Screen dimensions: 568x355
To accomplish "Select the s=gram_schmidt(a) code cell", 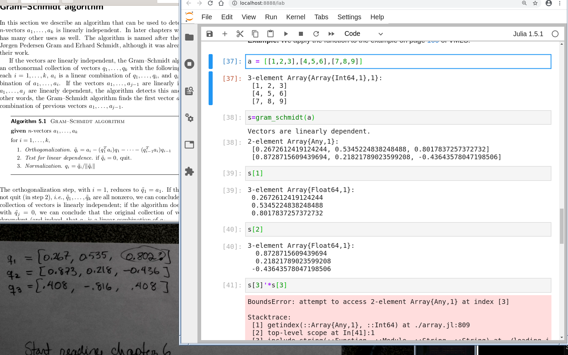I will pos(398,118).
